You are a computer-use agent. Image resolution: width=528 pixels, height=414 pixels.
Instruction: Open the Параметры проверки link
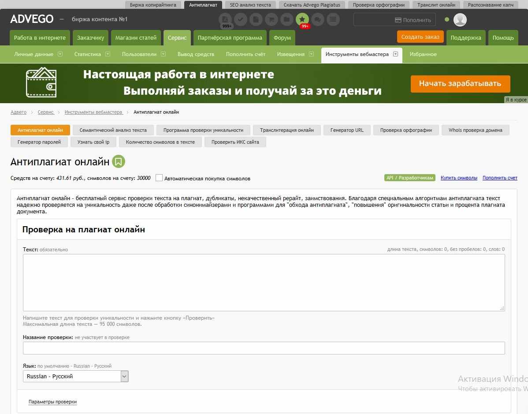[x=52, y=402]
